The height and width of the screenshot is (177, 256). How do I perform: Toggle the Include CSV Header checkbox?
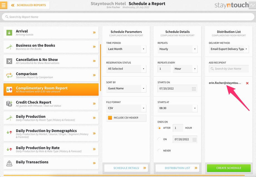(110, 118)
